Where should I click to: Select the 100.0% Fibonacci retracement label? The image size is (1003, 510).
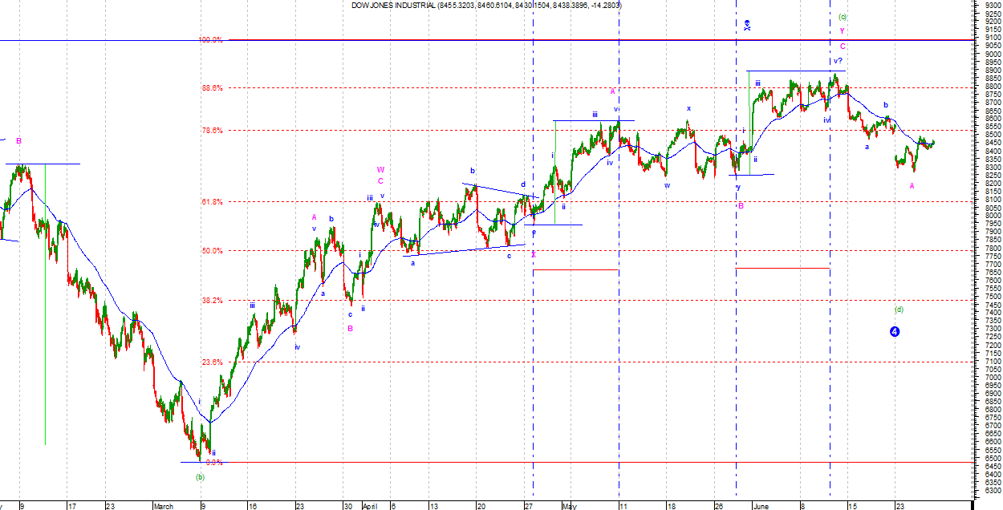(x=211, y=39)
